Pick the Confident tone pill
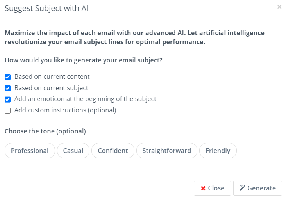The height and width of the screenshot is (197, 286). (x=113, y=151)
